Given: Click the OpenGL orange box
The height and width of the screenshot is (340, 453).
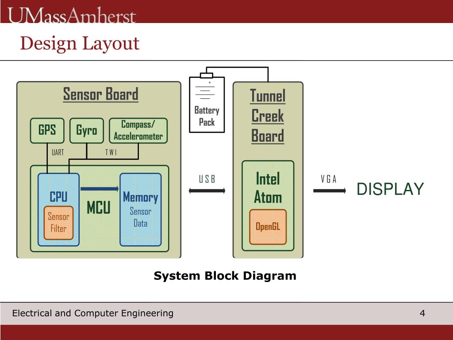Looking at the screenshot, I should 268,227.
